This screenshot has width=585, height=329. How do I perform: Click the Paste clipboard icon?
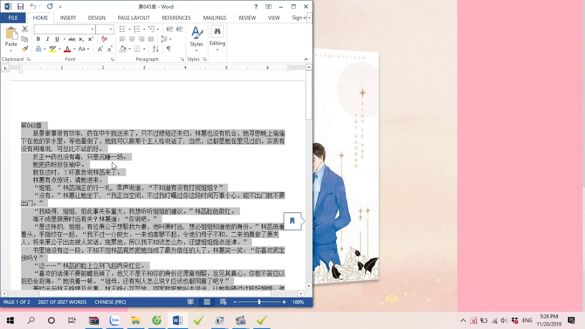[x=11, y=34]
